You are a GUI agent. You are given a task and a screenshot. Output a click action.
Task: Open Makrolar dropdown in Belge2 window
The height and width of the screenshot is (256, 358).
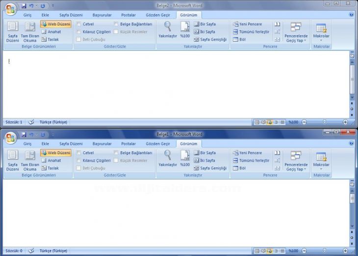(x=321, y=32)
